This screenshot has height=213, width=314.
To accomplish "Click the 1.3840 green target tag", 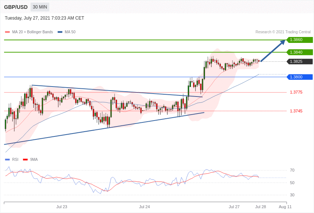I will tap(300, 52).
